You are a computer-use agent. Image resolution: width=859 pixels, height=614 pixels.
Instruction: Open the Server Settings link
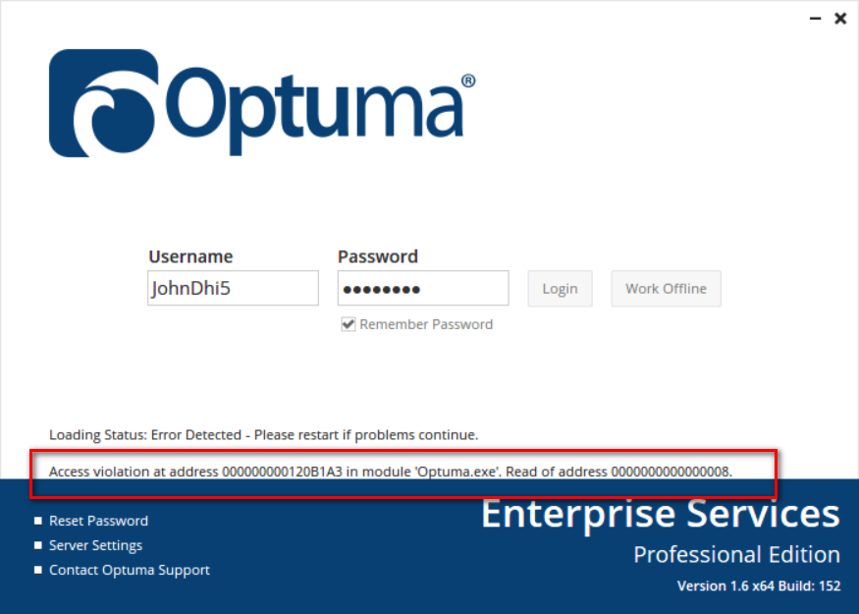[95, 545]
